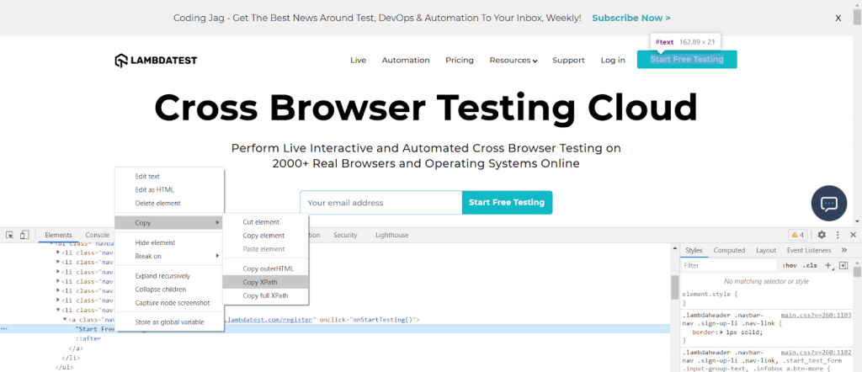Viewport: 862px width, 372px height.
Task: Focus the Styles Filter input
Action: pos(729,265)
